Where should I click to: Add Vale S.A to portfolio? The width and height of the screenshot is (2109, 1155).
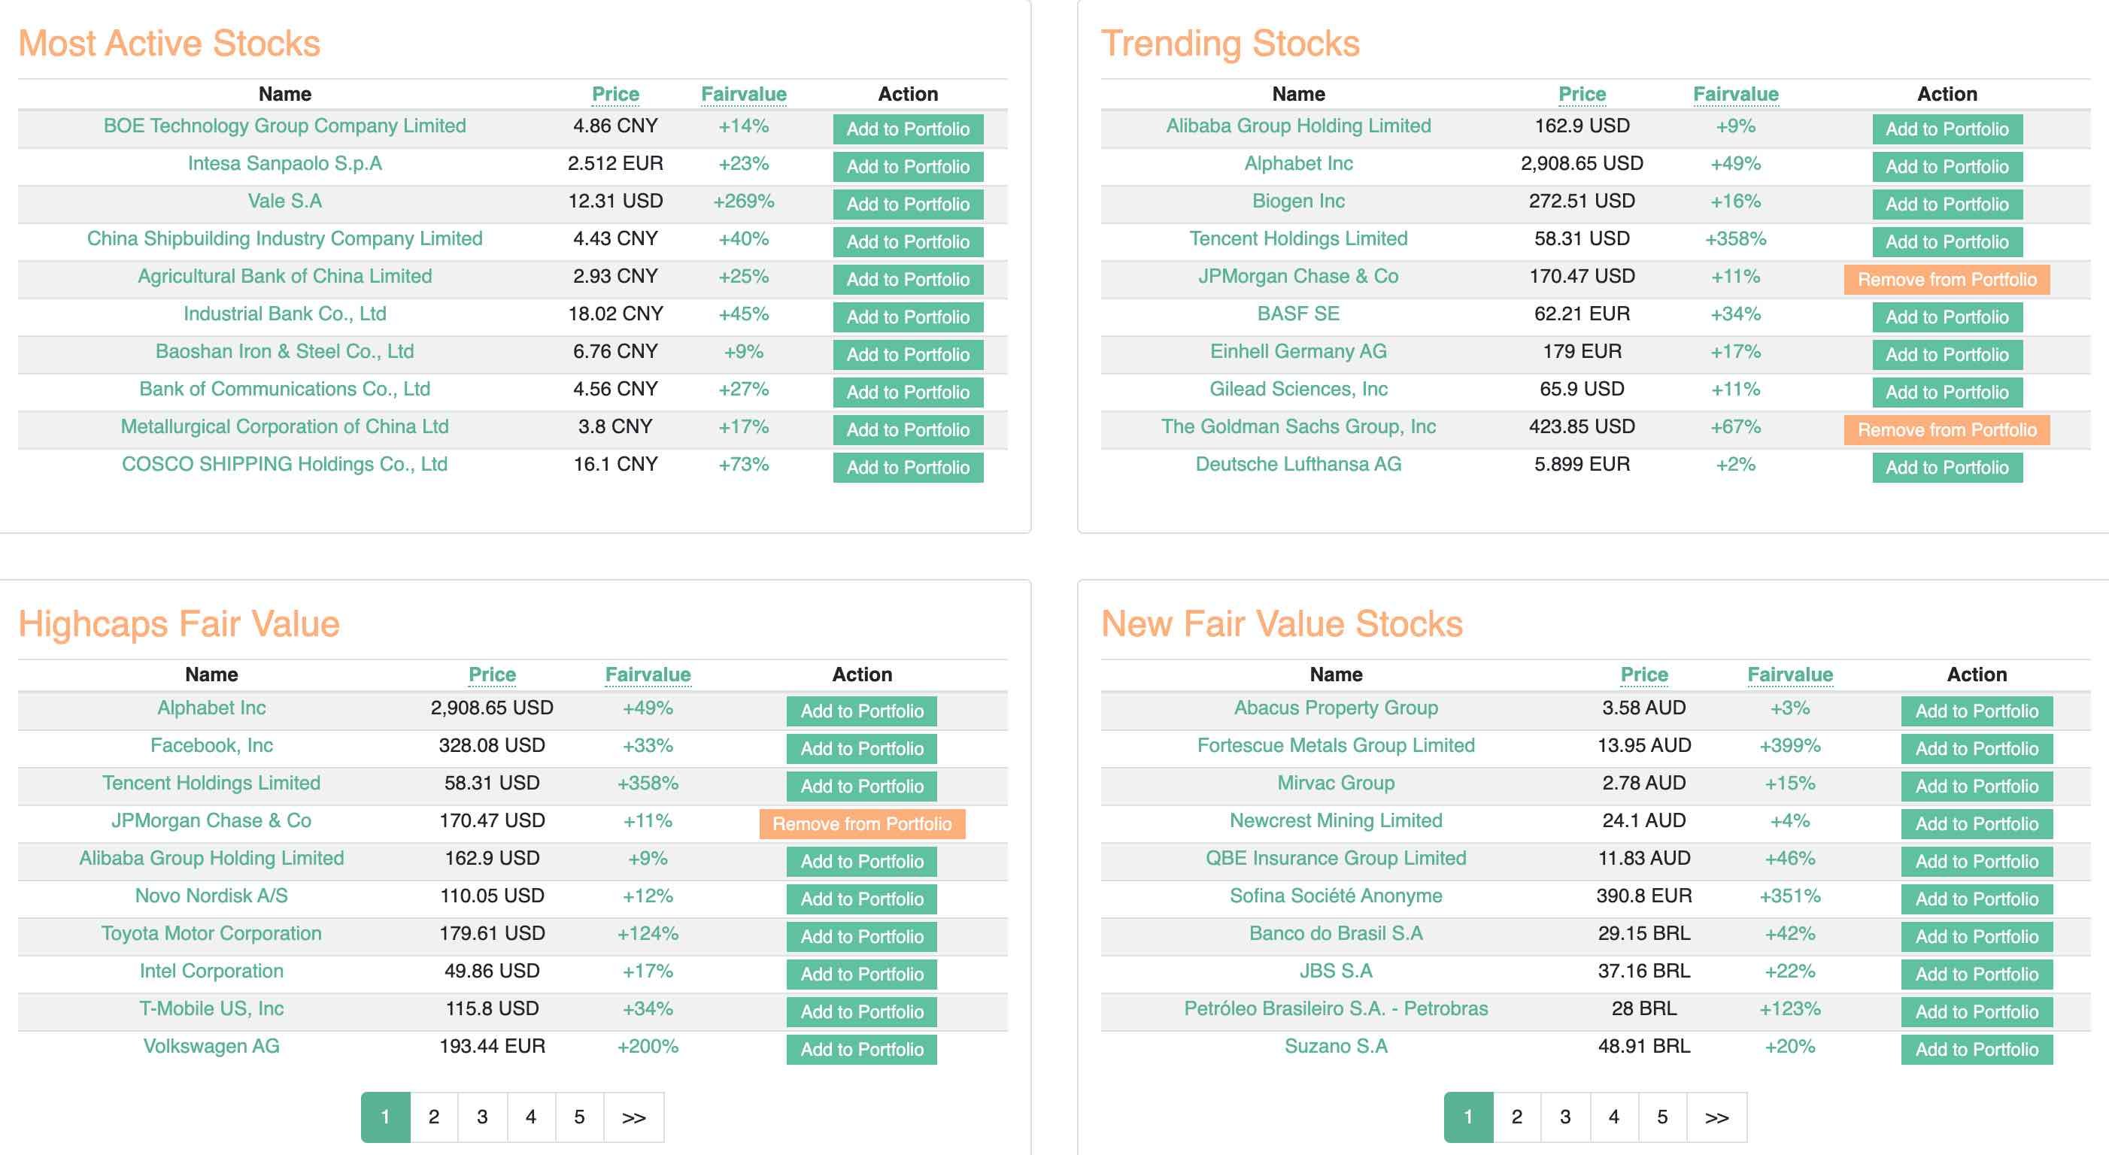907,204
